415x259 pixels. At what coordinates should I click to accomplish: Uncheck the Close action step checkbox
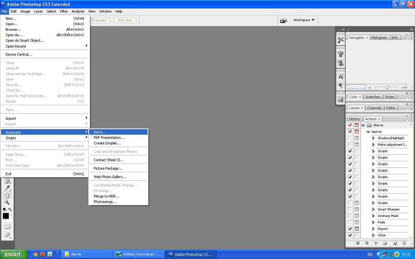click(350, 235)
